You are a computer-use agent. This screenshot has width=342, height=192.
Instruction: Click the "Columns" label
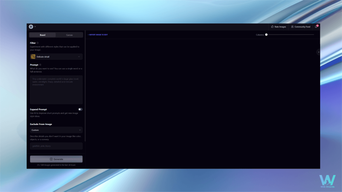(x=260, y=35)
